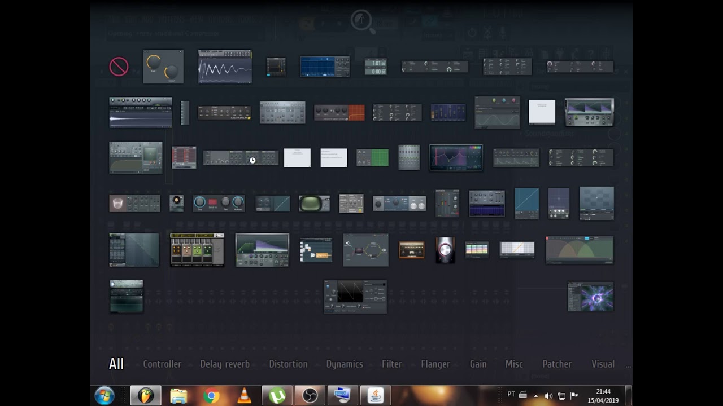Switch to the Controller category
The image size is (723, 406).
click(162, 364)
